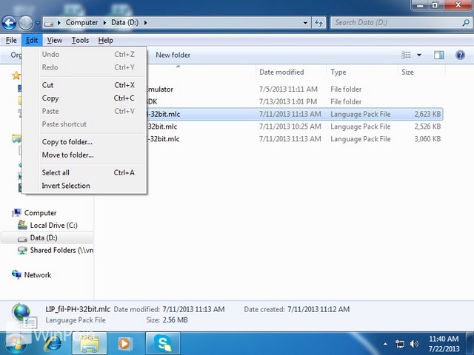Open the view options dropdown arrow
Screen dimensions: 474x355
419,55
